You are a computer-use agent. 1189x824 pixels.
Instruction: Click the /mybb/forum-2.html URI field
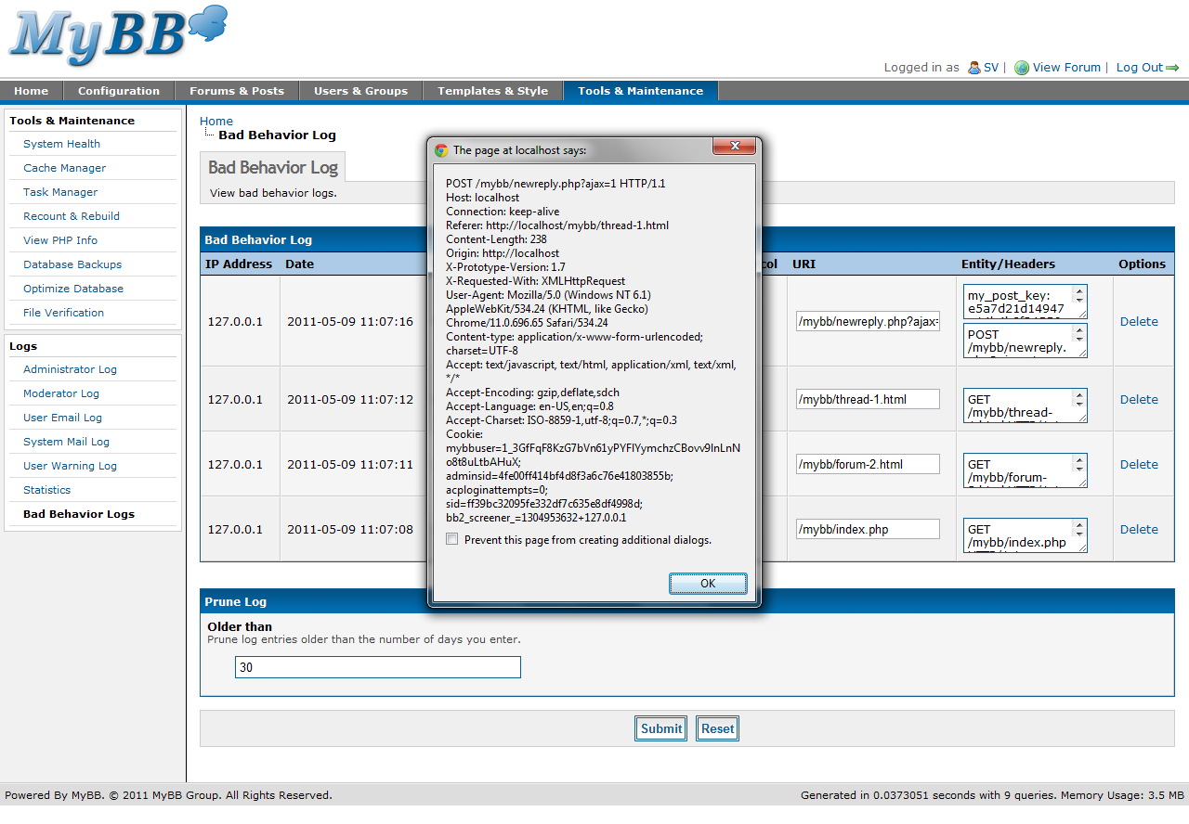[x=868, y=464]
